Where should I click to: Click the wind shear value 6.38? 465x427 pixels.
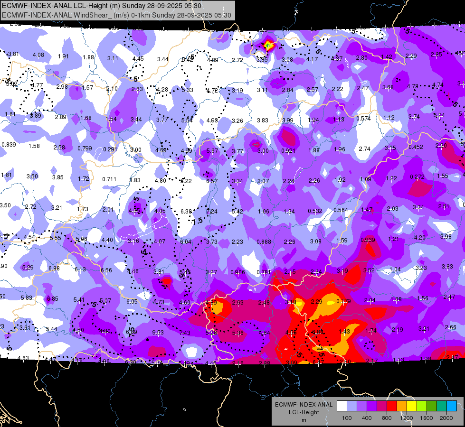[186, 211]
